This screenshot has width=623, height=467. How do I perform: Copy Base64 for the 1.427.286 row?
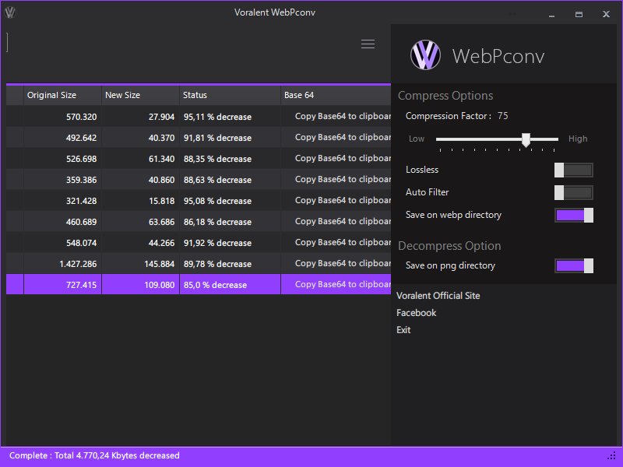click(343, 264)
